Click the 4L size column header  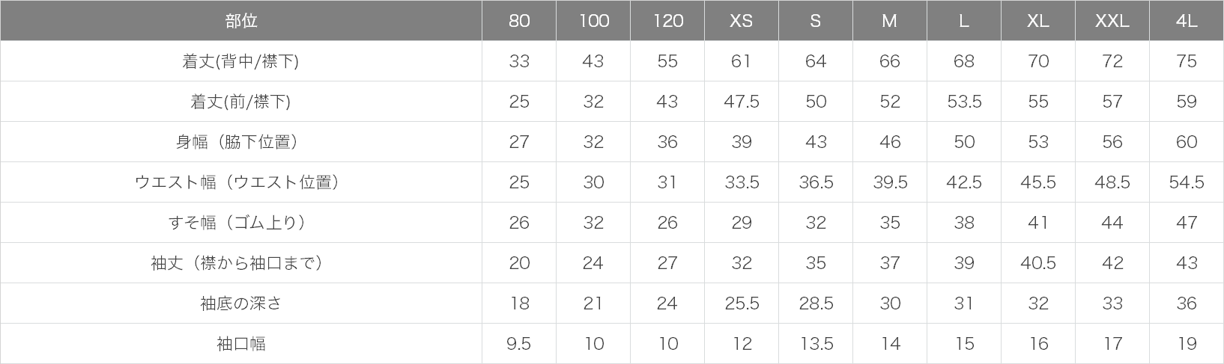1186,21
